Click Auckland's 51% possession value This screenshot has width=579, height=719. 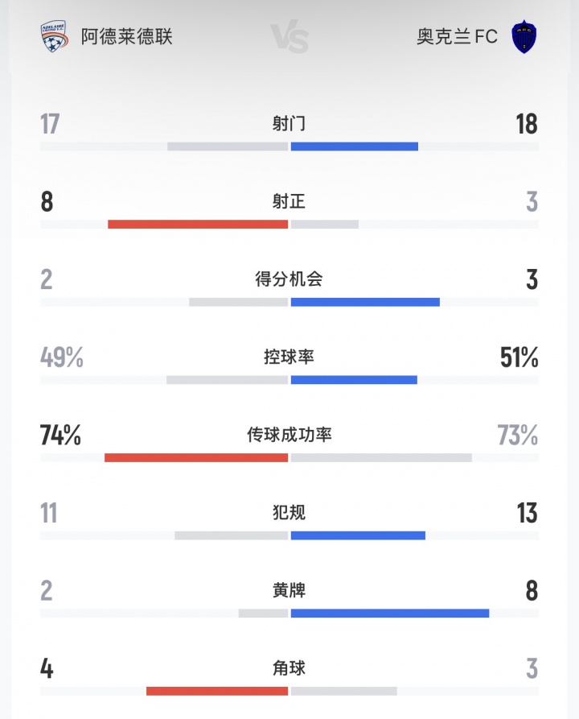(519, 357)
